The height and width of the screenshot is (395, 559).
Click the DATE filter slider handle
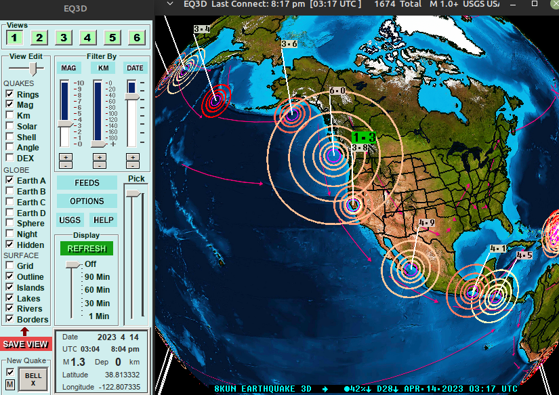pos(132,96)
